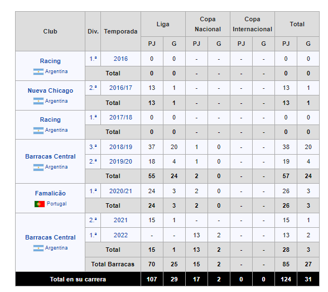Click the 3.ª division link
The height and width of the screenshot is (292, 328).
tap(93, 147)
